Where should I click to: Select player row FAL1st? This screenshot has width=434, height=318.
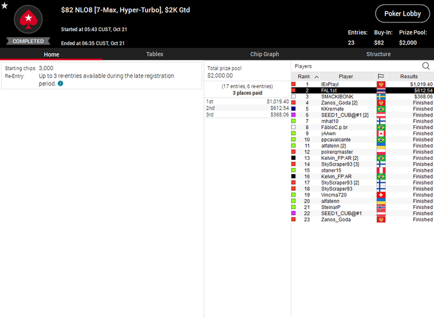pyautogui.click(x=362, y=91)
